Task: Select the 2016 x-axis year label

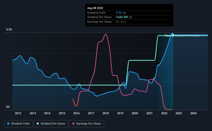Action: (76, 113)
